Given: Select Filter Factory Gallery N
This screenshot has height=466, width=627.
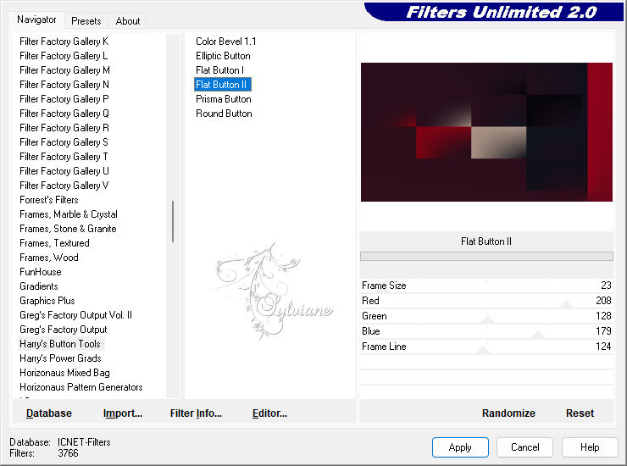Looking at the screenshot, I should point(64,85).
